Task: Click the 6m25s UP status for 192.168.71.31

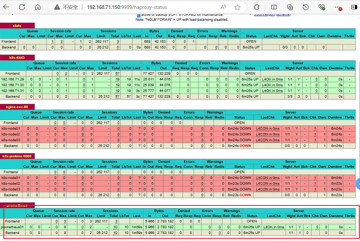Action: [x=250, y=91]
